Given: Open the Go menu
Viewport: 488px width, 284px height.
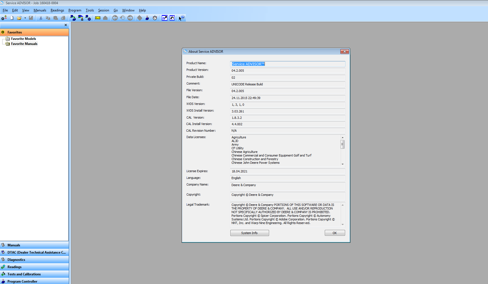Looking at the screenshot, I should (116, 10).
